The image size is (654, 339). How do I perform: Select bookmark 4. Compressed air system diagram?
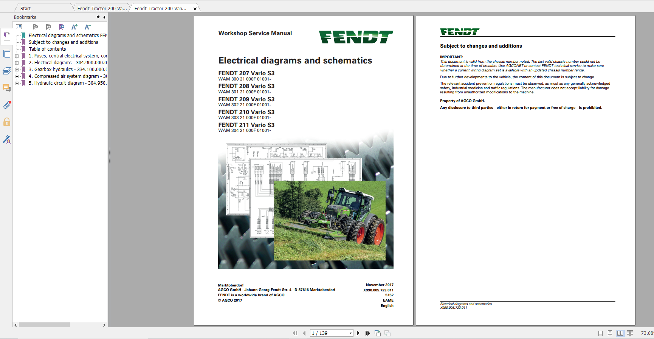point(68,76)
